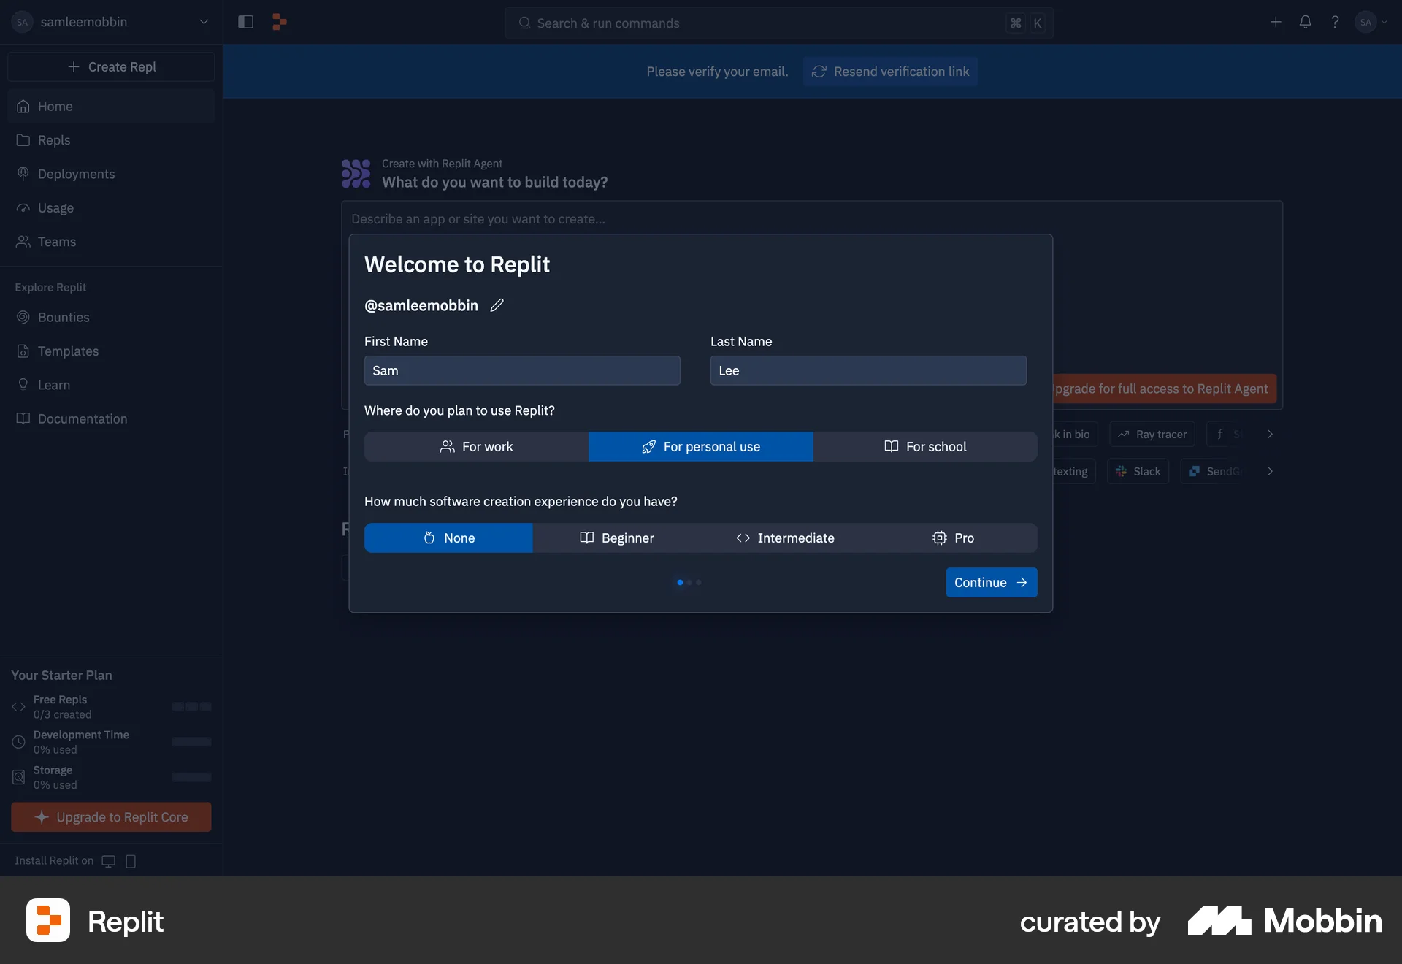Screen dimensions: 1402x964
Task: Open the help icon in the top bar
Action: [1336, 22]
